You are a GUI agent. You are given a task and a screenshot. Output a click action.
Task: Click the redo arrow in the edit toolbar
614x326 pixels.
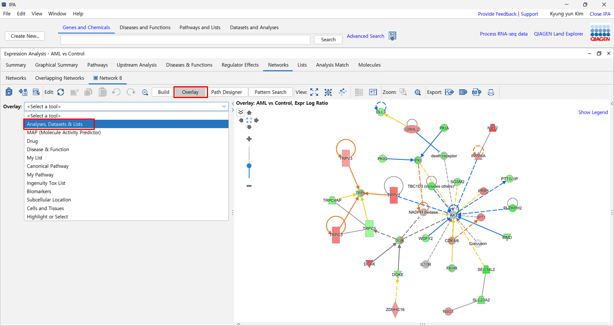(x=131, y=92)
